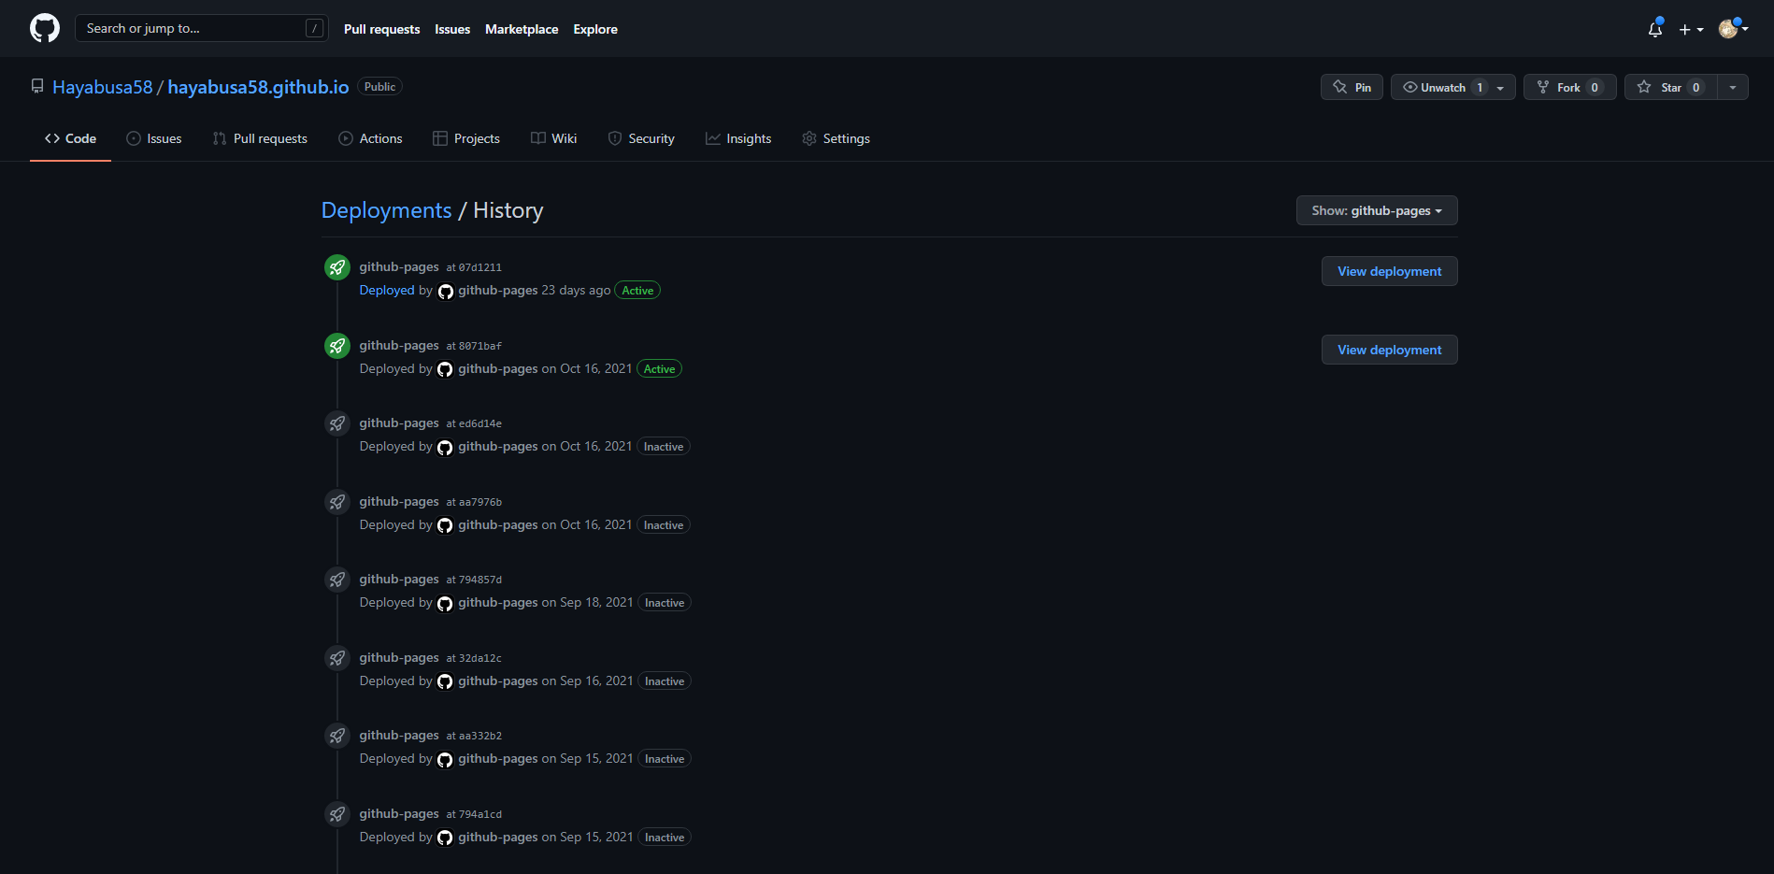Image resolution: width=1774 pixels, height=874 pixels.
Task: Open commit hash 8071baf
Action: click(x=480, y=346)
